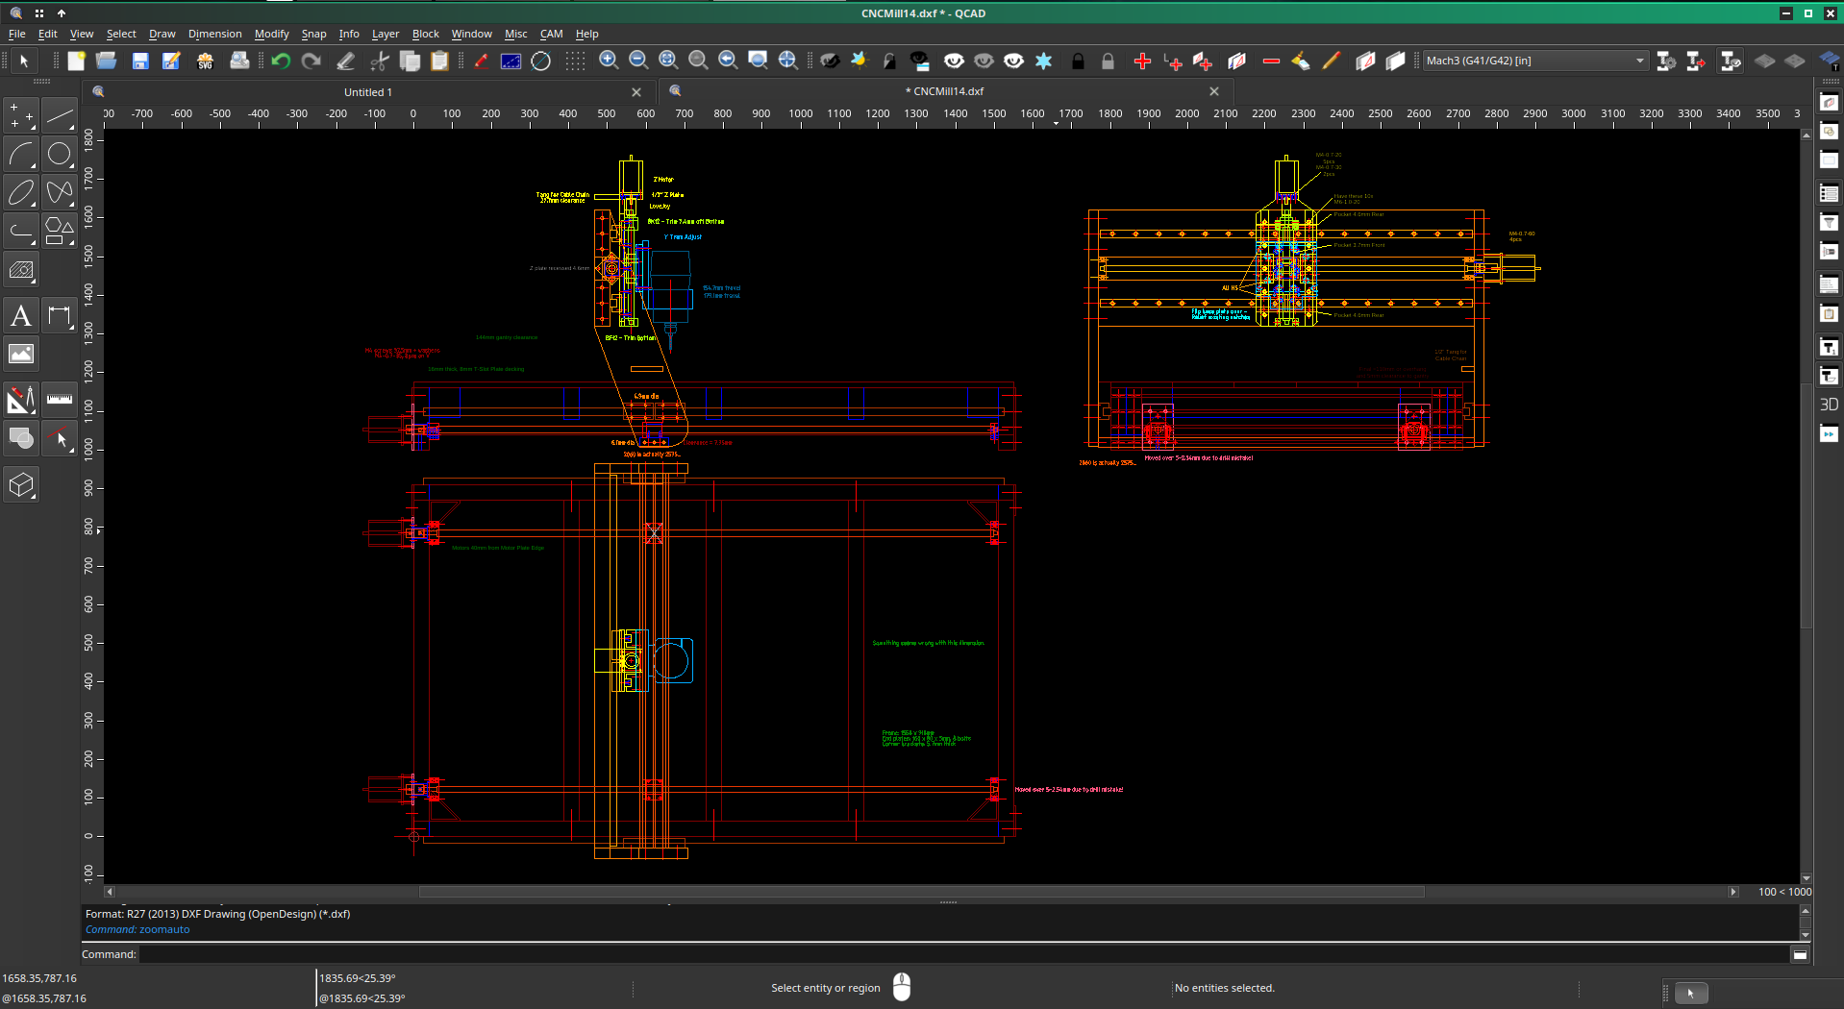
Task: Toggle draft mode
Action: tap(482, 61)
